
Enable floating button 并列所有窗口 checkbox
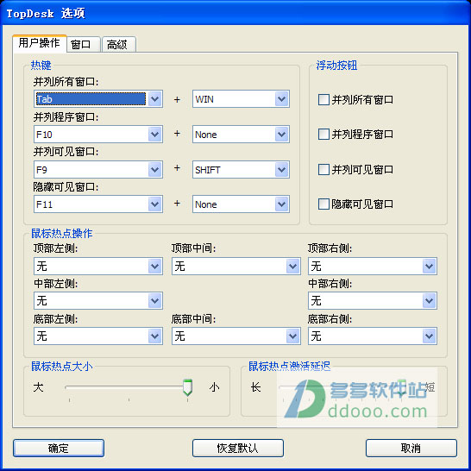click(x=323, y=99)
